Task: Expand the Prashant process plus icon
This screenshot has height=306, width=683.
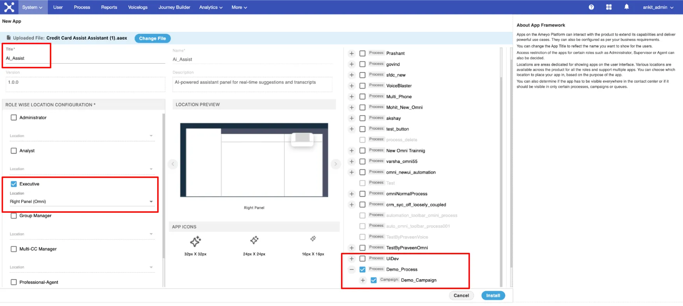Action: [x=352, y=53]
